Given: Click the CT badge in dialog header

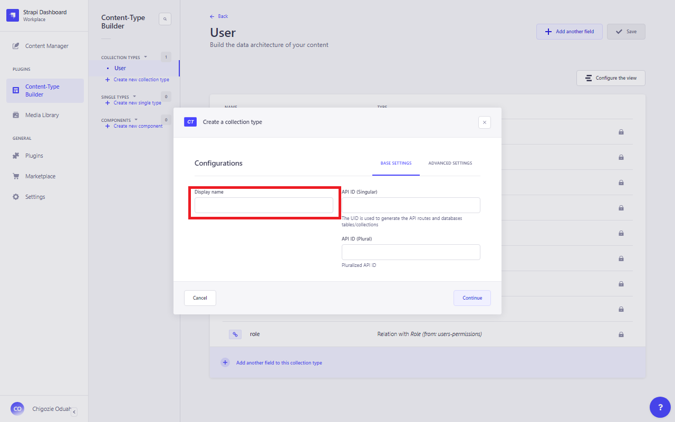Looking at the screenshot, I should 190,122.
